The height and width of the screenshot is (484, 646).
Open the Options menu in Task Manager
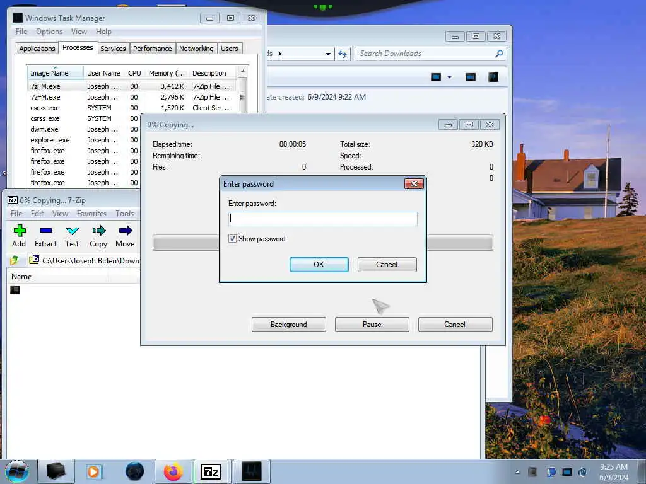[x=49, y=32]
